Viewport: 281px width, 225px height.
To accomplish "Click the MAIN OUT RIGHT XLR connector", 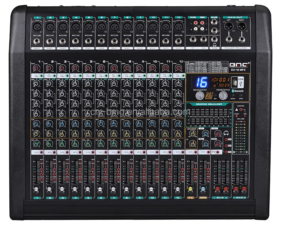I will [242, 26].
